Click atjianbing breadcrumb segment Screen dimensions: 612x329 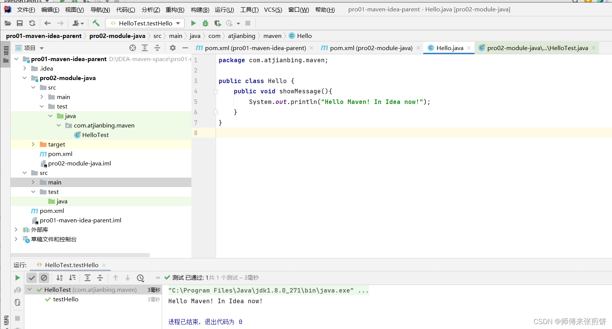tap(242, 36)
